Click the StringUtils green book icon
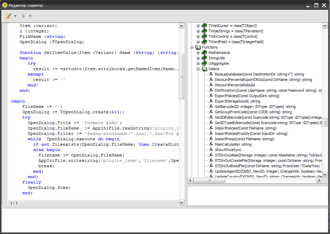The height and width of the screenshot is (234, 330). (204, 58)
